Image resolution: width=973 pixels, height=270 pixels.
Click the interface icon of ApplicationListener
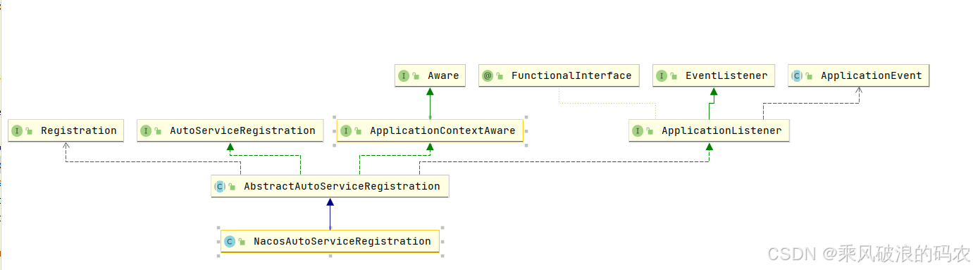638,131
